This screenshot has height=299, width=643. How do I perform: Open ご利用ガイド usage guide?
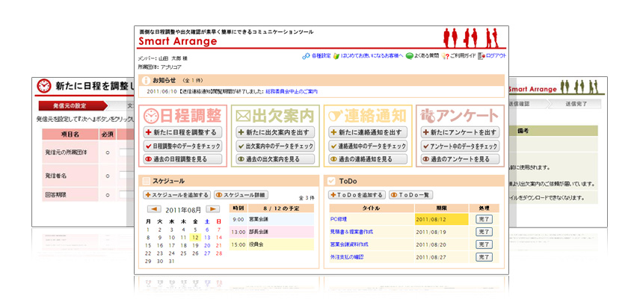463,56
